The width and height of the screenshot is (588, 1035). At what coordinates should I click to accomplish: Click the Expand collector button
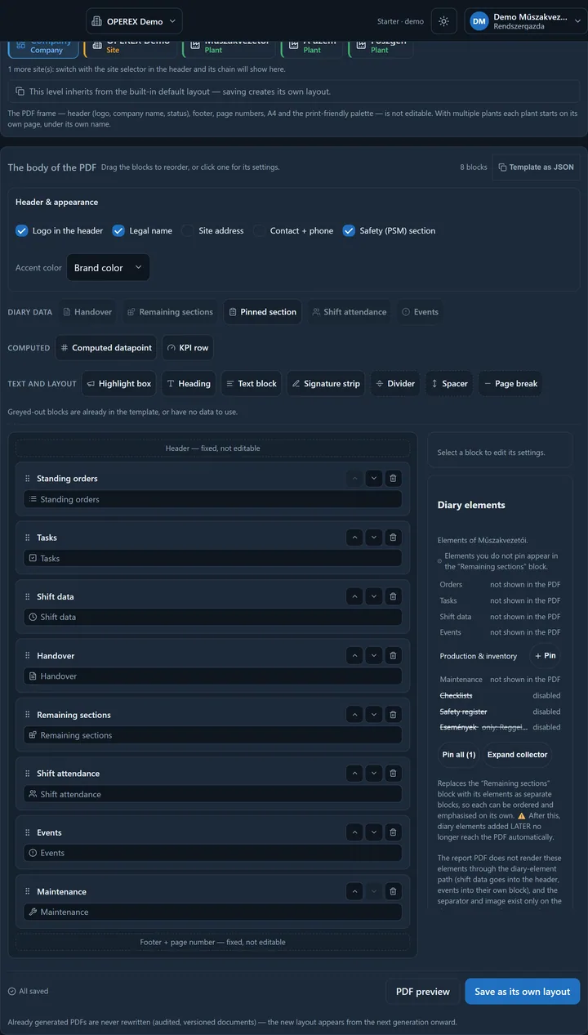(x=518, y=755)
